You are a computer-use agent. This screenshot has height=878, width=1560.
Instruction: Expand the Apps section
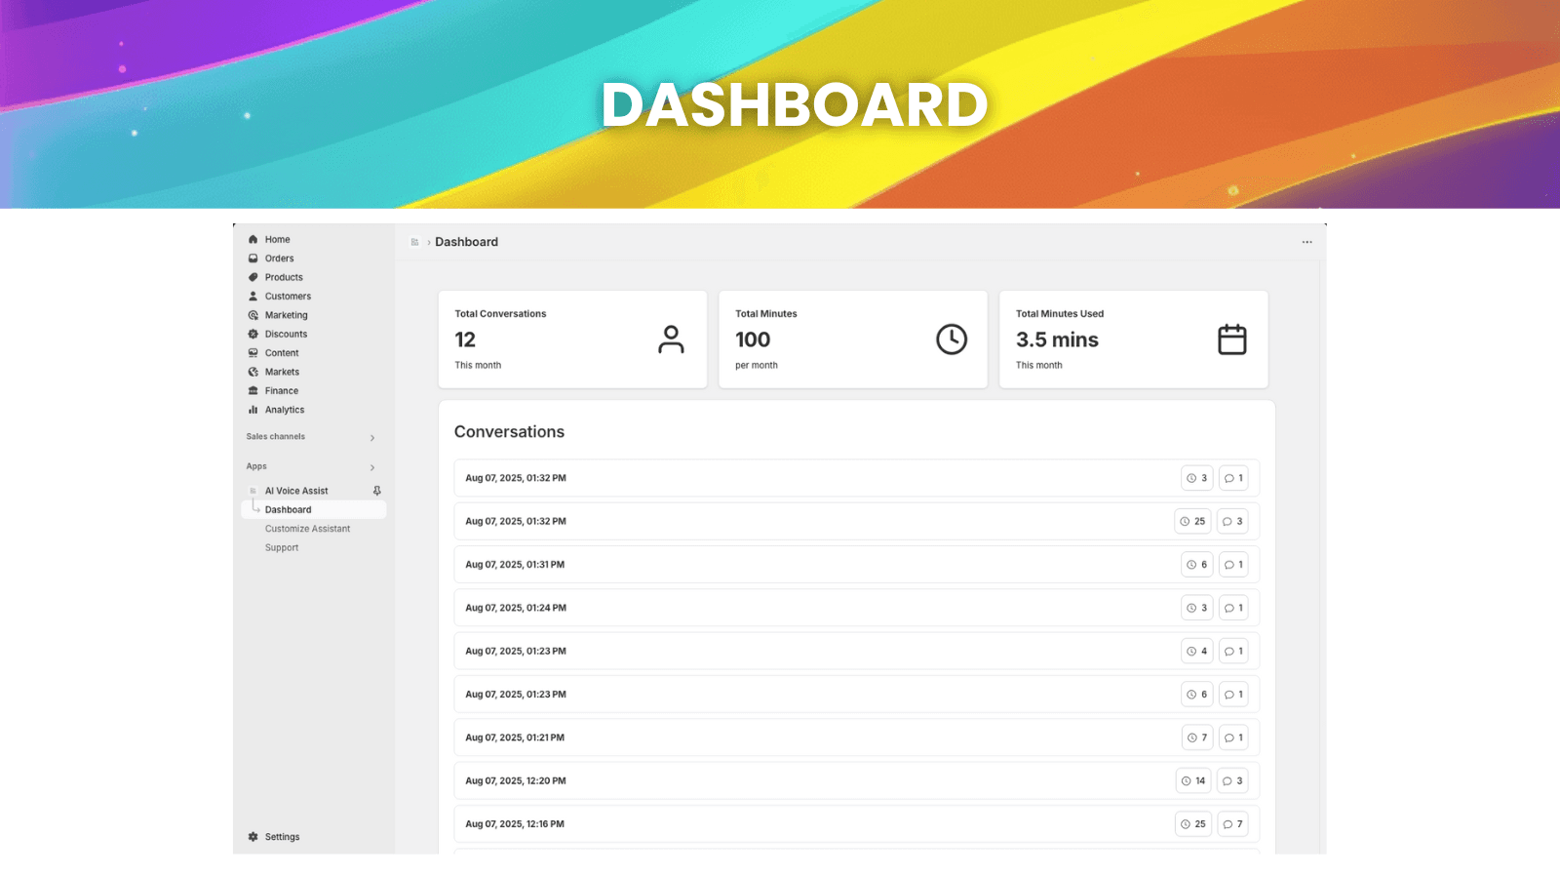(371, 466)
